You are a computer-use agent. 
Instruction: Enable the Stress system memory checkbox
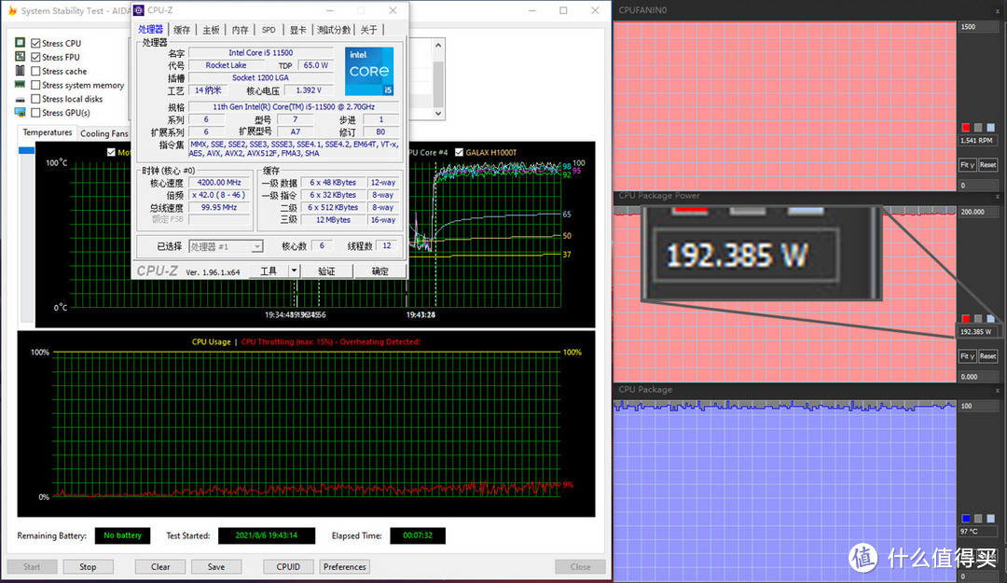(36, 85)
